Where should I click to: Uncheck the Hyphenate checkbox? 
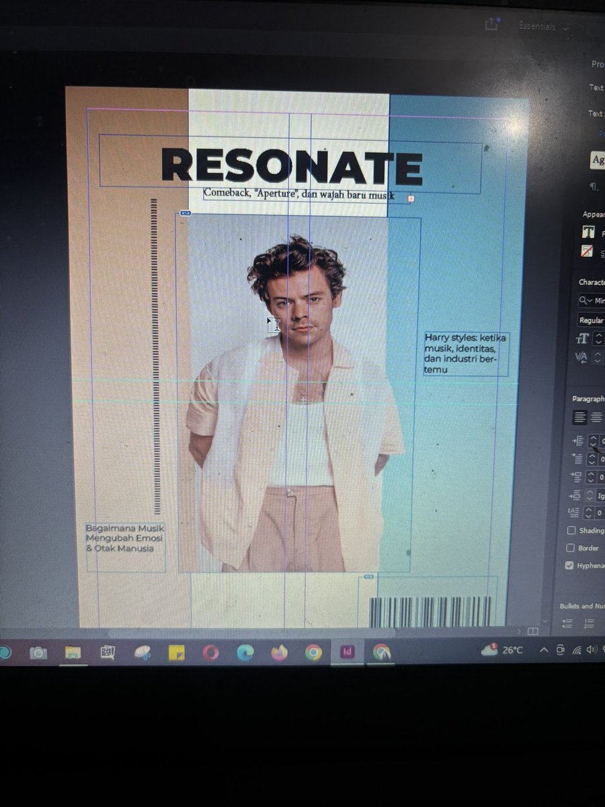(x=570, y=566)
